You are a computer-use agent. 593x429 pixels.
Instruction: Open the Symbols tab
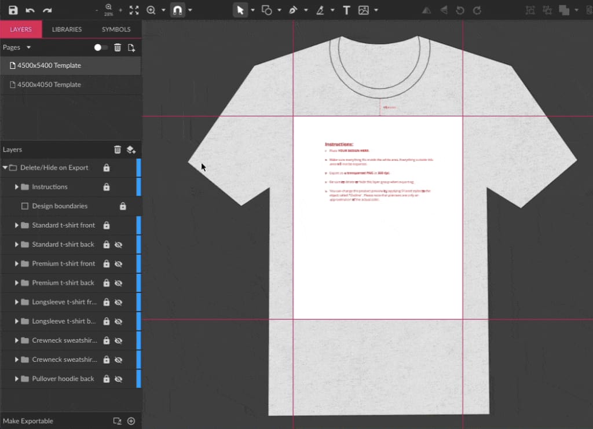tap(116, 29)
